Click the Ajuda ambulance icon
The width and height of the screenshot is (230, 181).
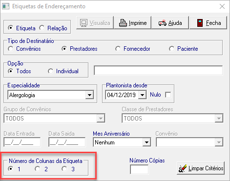(x=163, y=23)
